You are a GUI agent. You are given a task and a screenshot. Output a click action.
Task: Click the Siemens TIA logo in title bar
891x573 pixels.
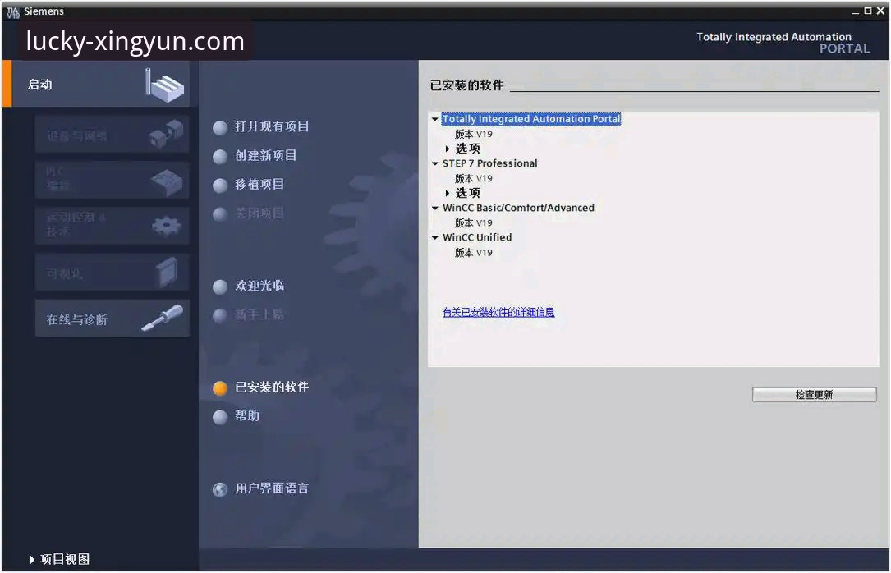12,12
